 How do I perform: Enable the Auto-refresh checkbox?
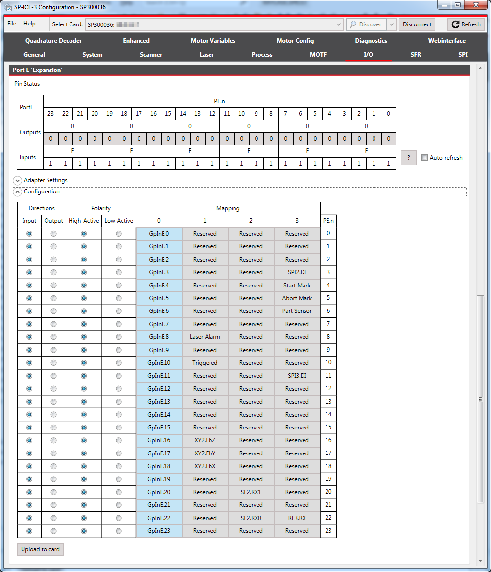[424, 158]
